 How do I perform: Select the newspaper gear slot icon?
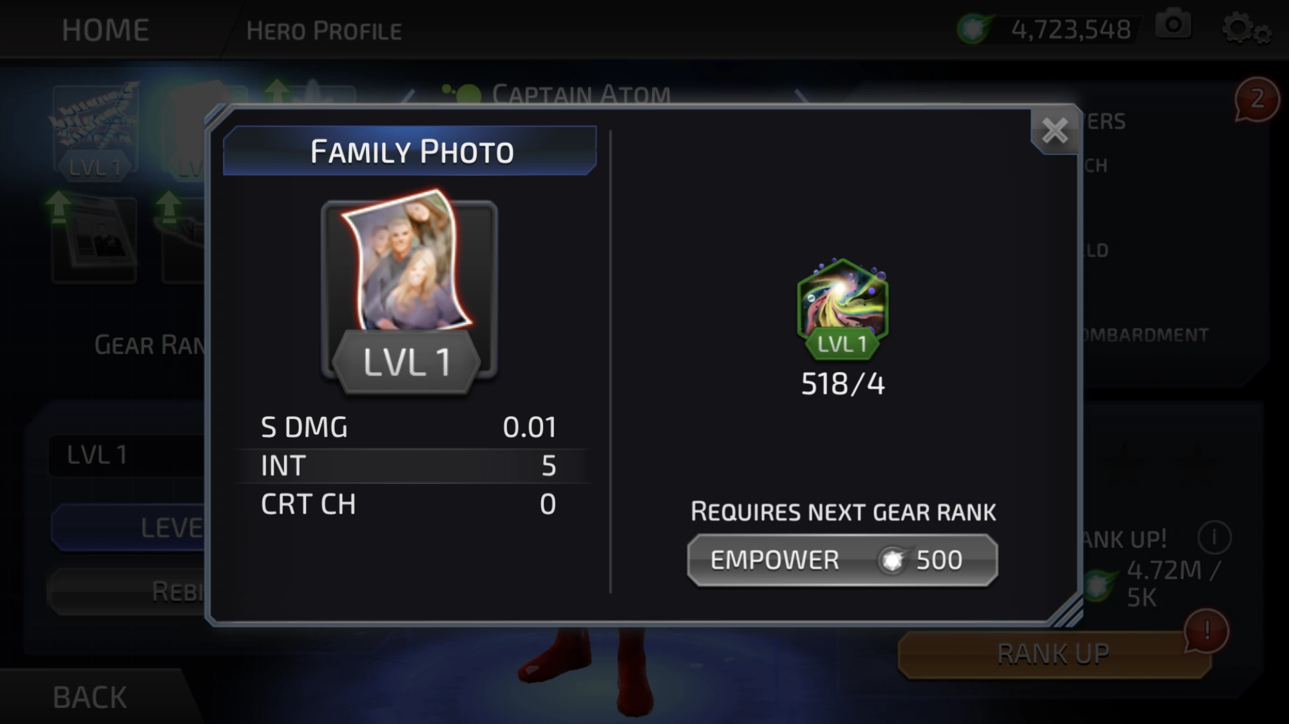pyautogui.click(x=95, y=238)
